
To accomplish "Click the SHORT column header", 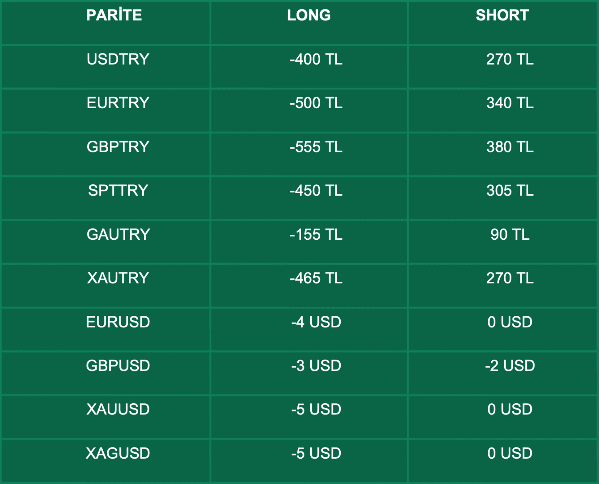I will (x=502, y=15).
